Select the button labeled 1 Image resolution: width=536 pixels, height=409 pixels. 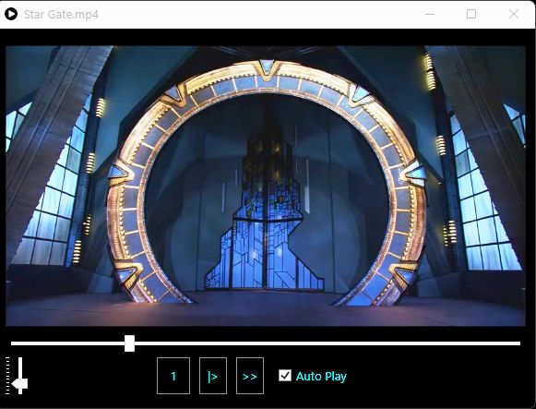click(173, 376)
